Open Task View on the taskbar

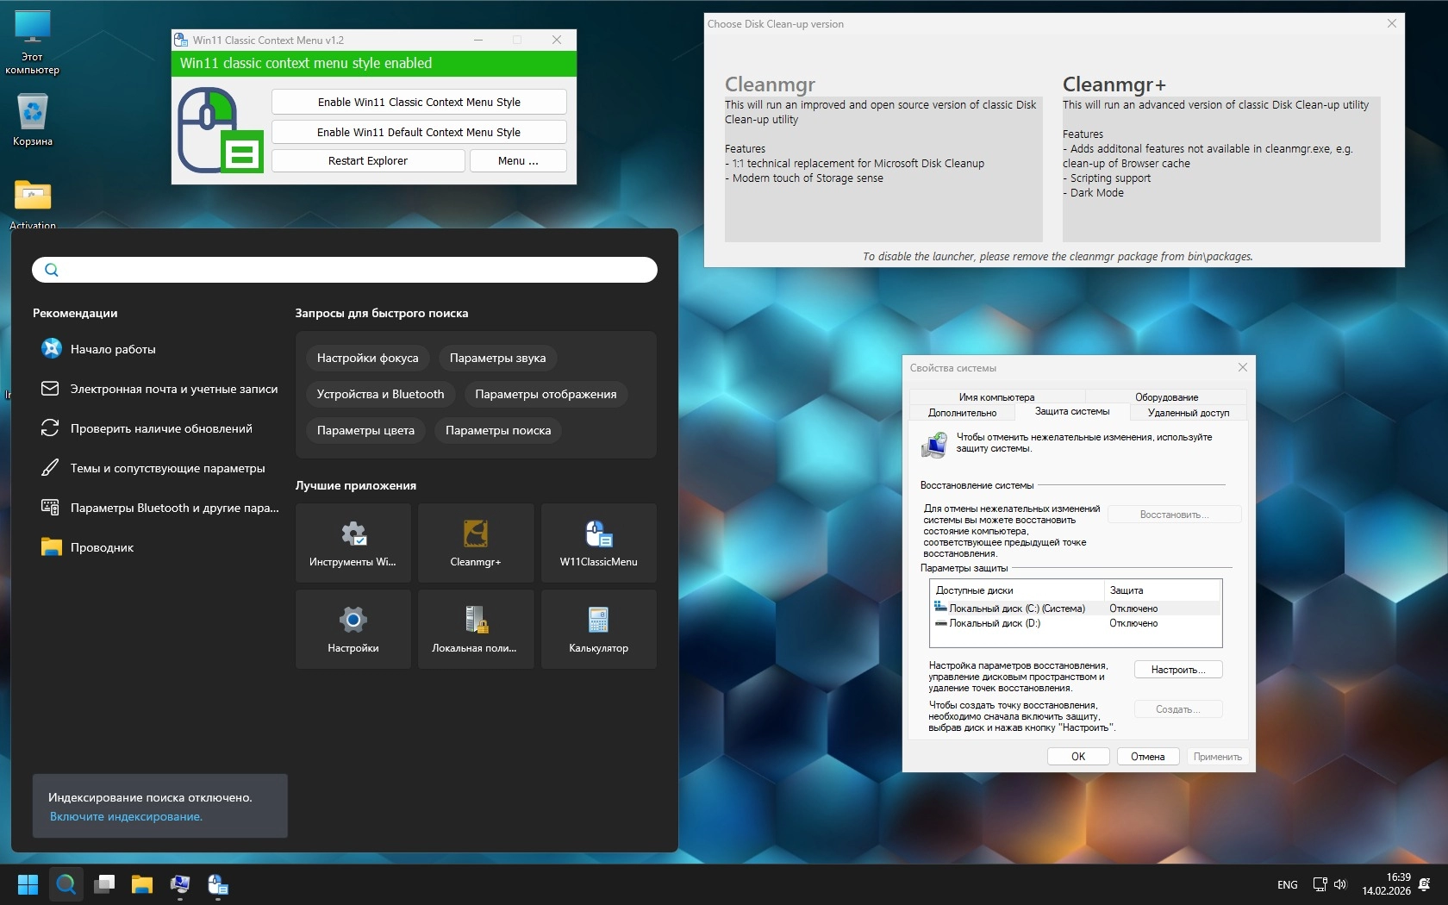(104, 884)
